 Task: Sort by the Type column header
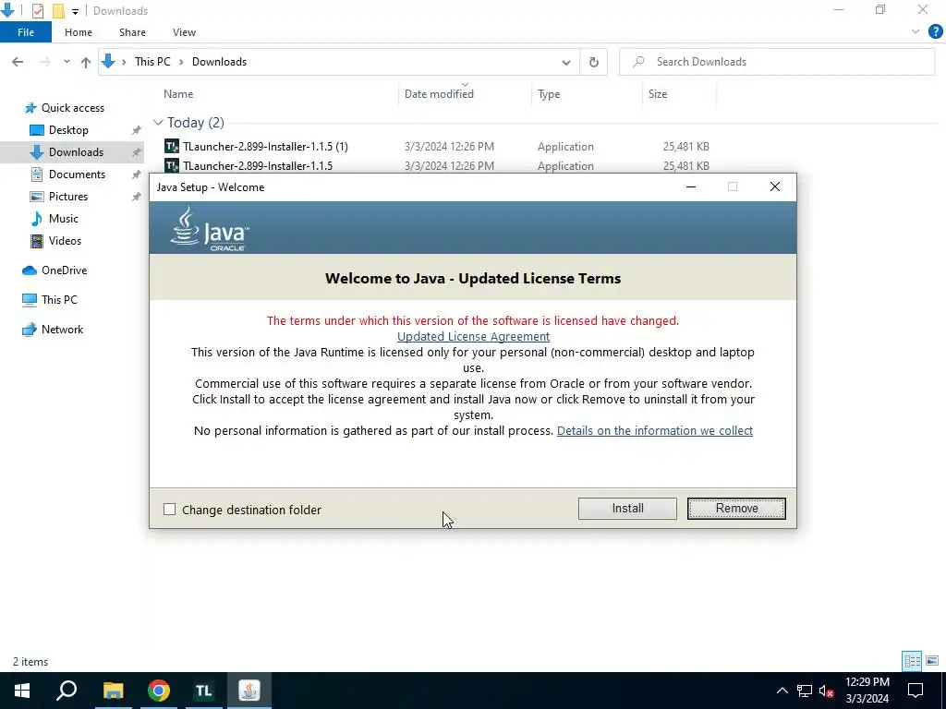[549, 94]
